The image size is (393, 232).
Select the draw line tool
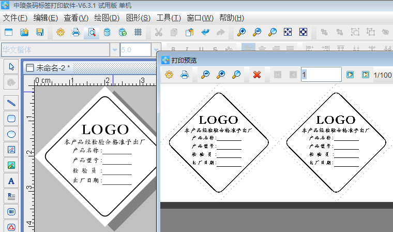tap(11, 102)
